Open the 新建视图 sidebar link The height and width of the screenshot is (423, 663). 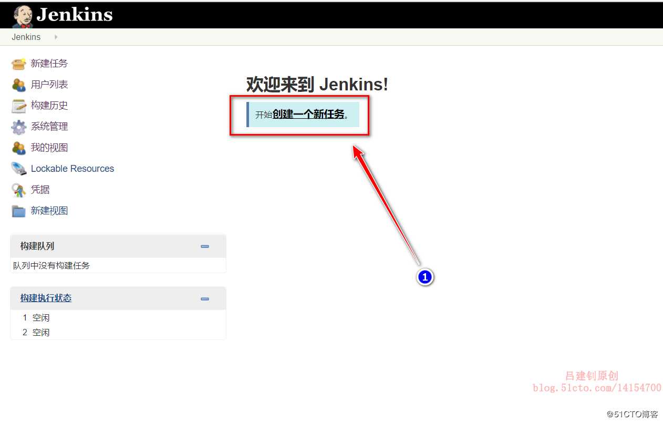tap(49, 211)
